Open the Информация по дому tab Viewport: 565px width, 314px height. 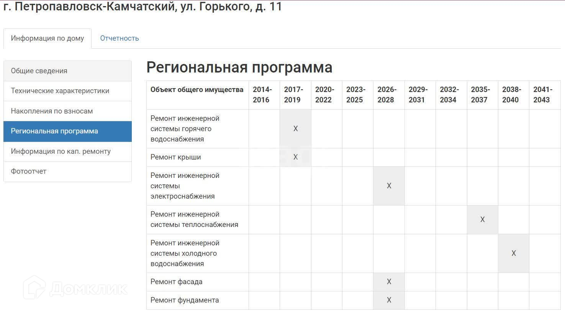point(47,38)
